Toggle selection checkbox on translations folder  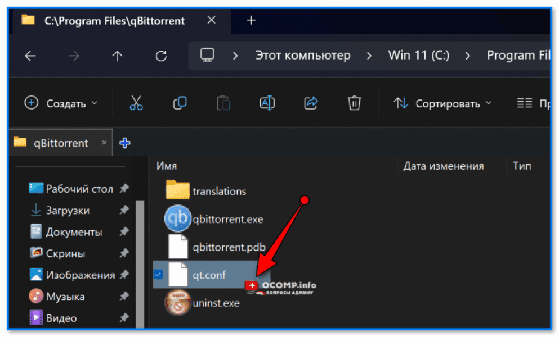point(158,190)
